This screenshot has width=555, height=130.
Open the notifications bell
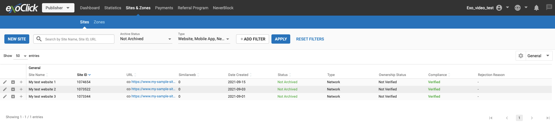point(536,8)
